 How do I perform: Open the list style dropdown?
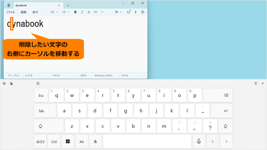click(x=66, y=12)
